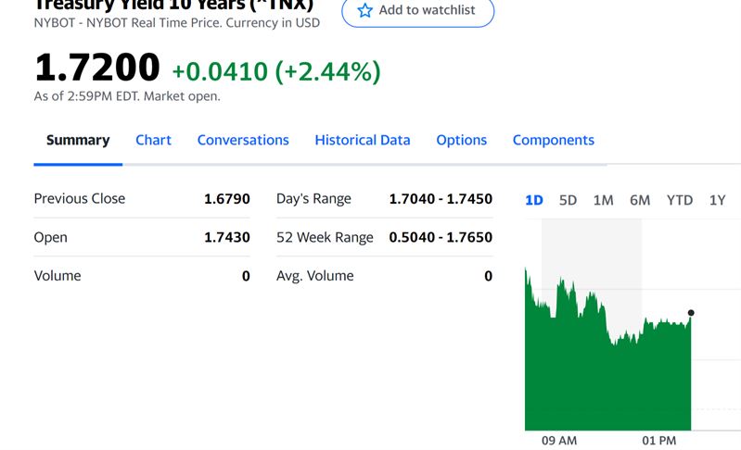The height and width of the screenshot is (450, 741).
Task: Choose the 6M chart range
Action: [640, 200]
